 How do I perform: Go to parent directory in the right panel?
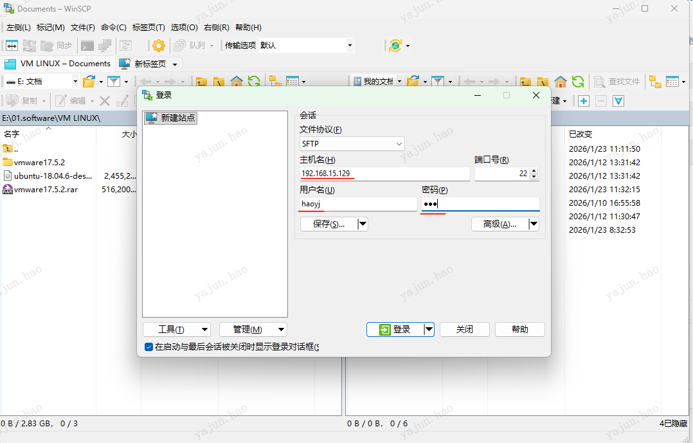pos(525,82)
